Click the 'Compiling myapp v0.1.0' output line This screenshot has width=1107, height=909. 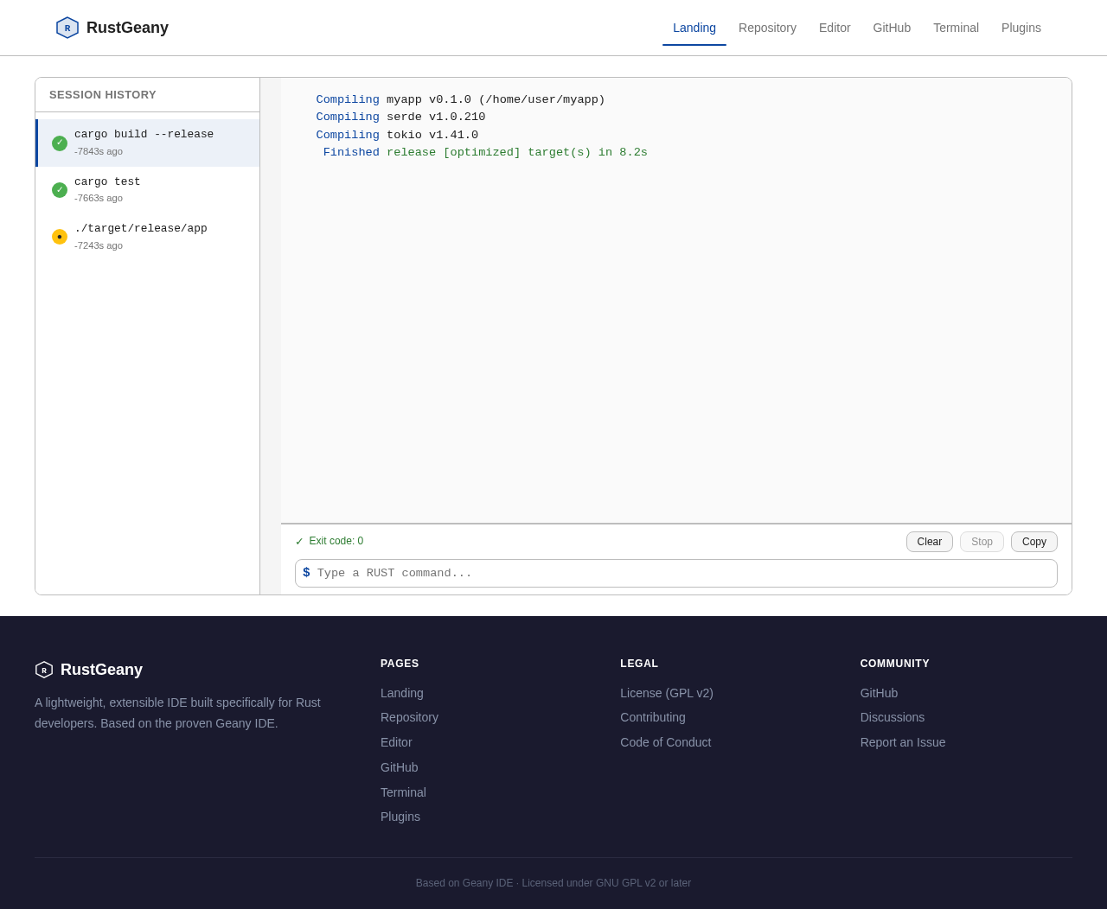(x=460, y=100)
